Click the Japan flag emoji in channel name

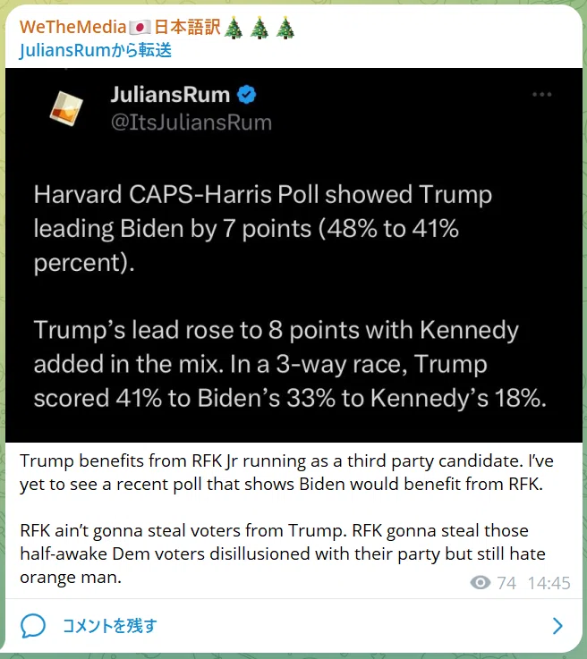pos(140,28)
